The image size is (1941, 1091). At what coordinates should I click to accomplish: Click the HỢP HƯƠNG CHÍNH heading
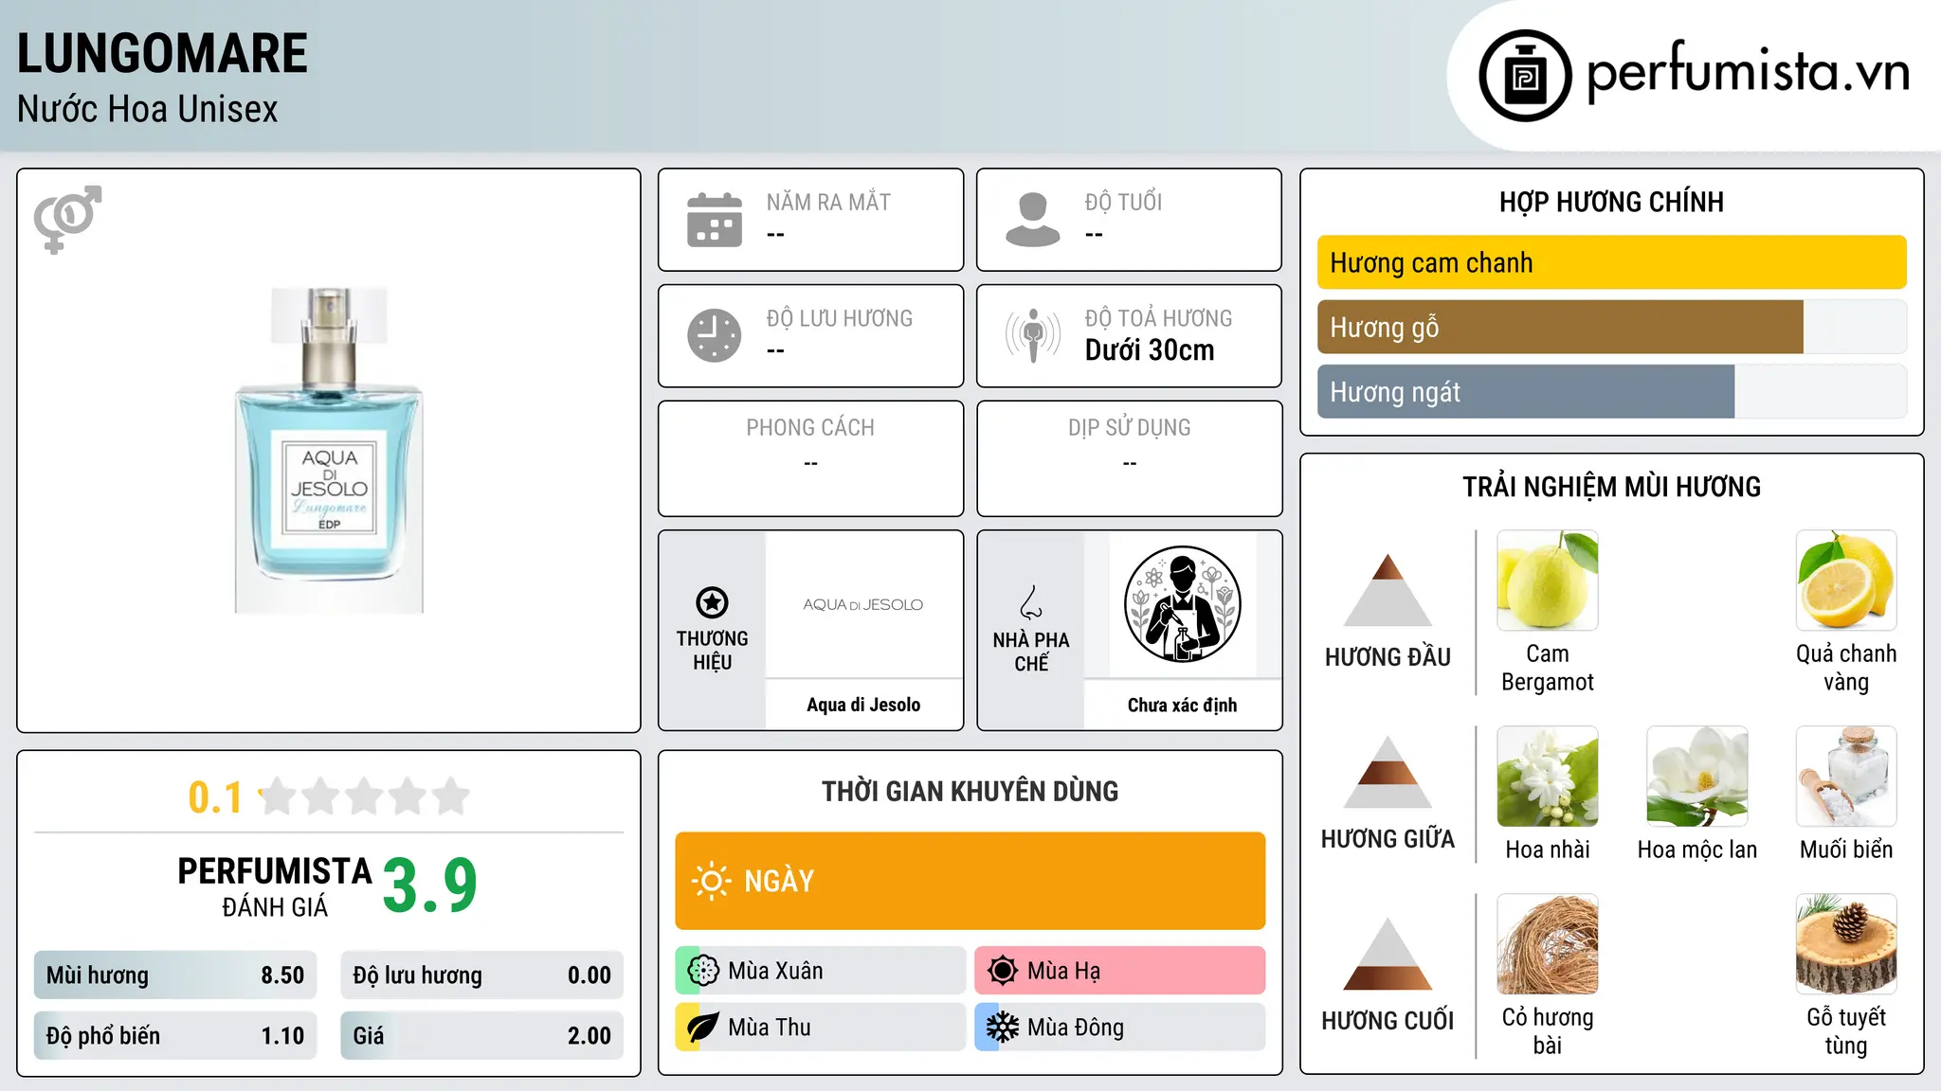point(1611,202)
